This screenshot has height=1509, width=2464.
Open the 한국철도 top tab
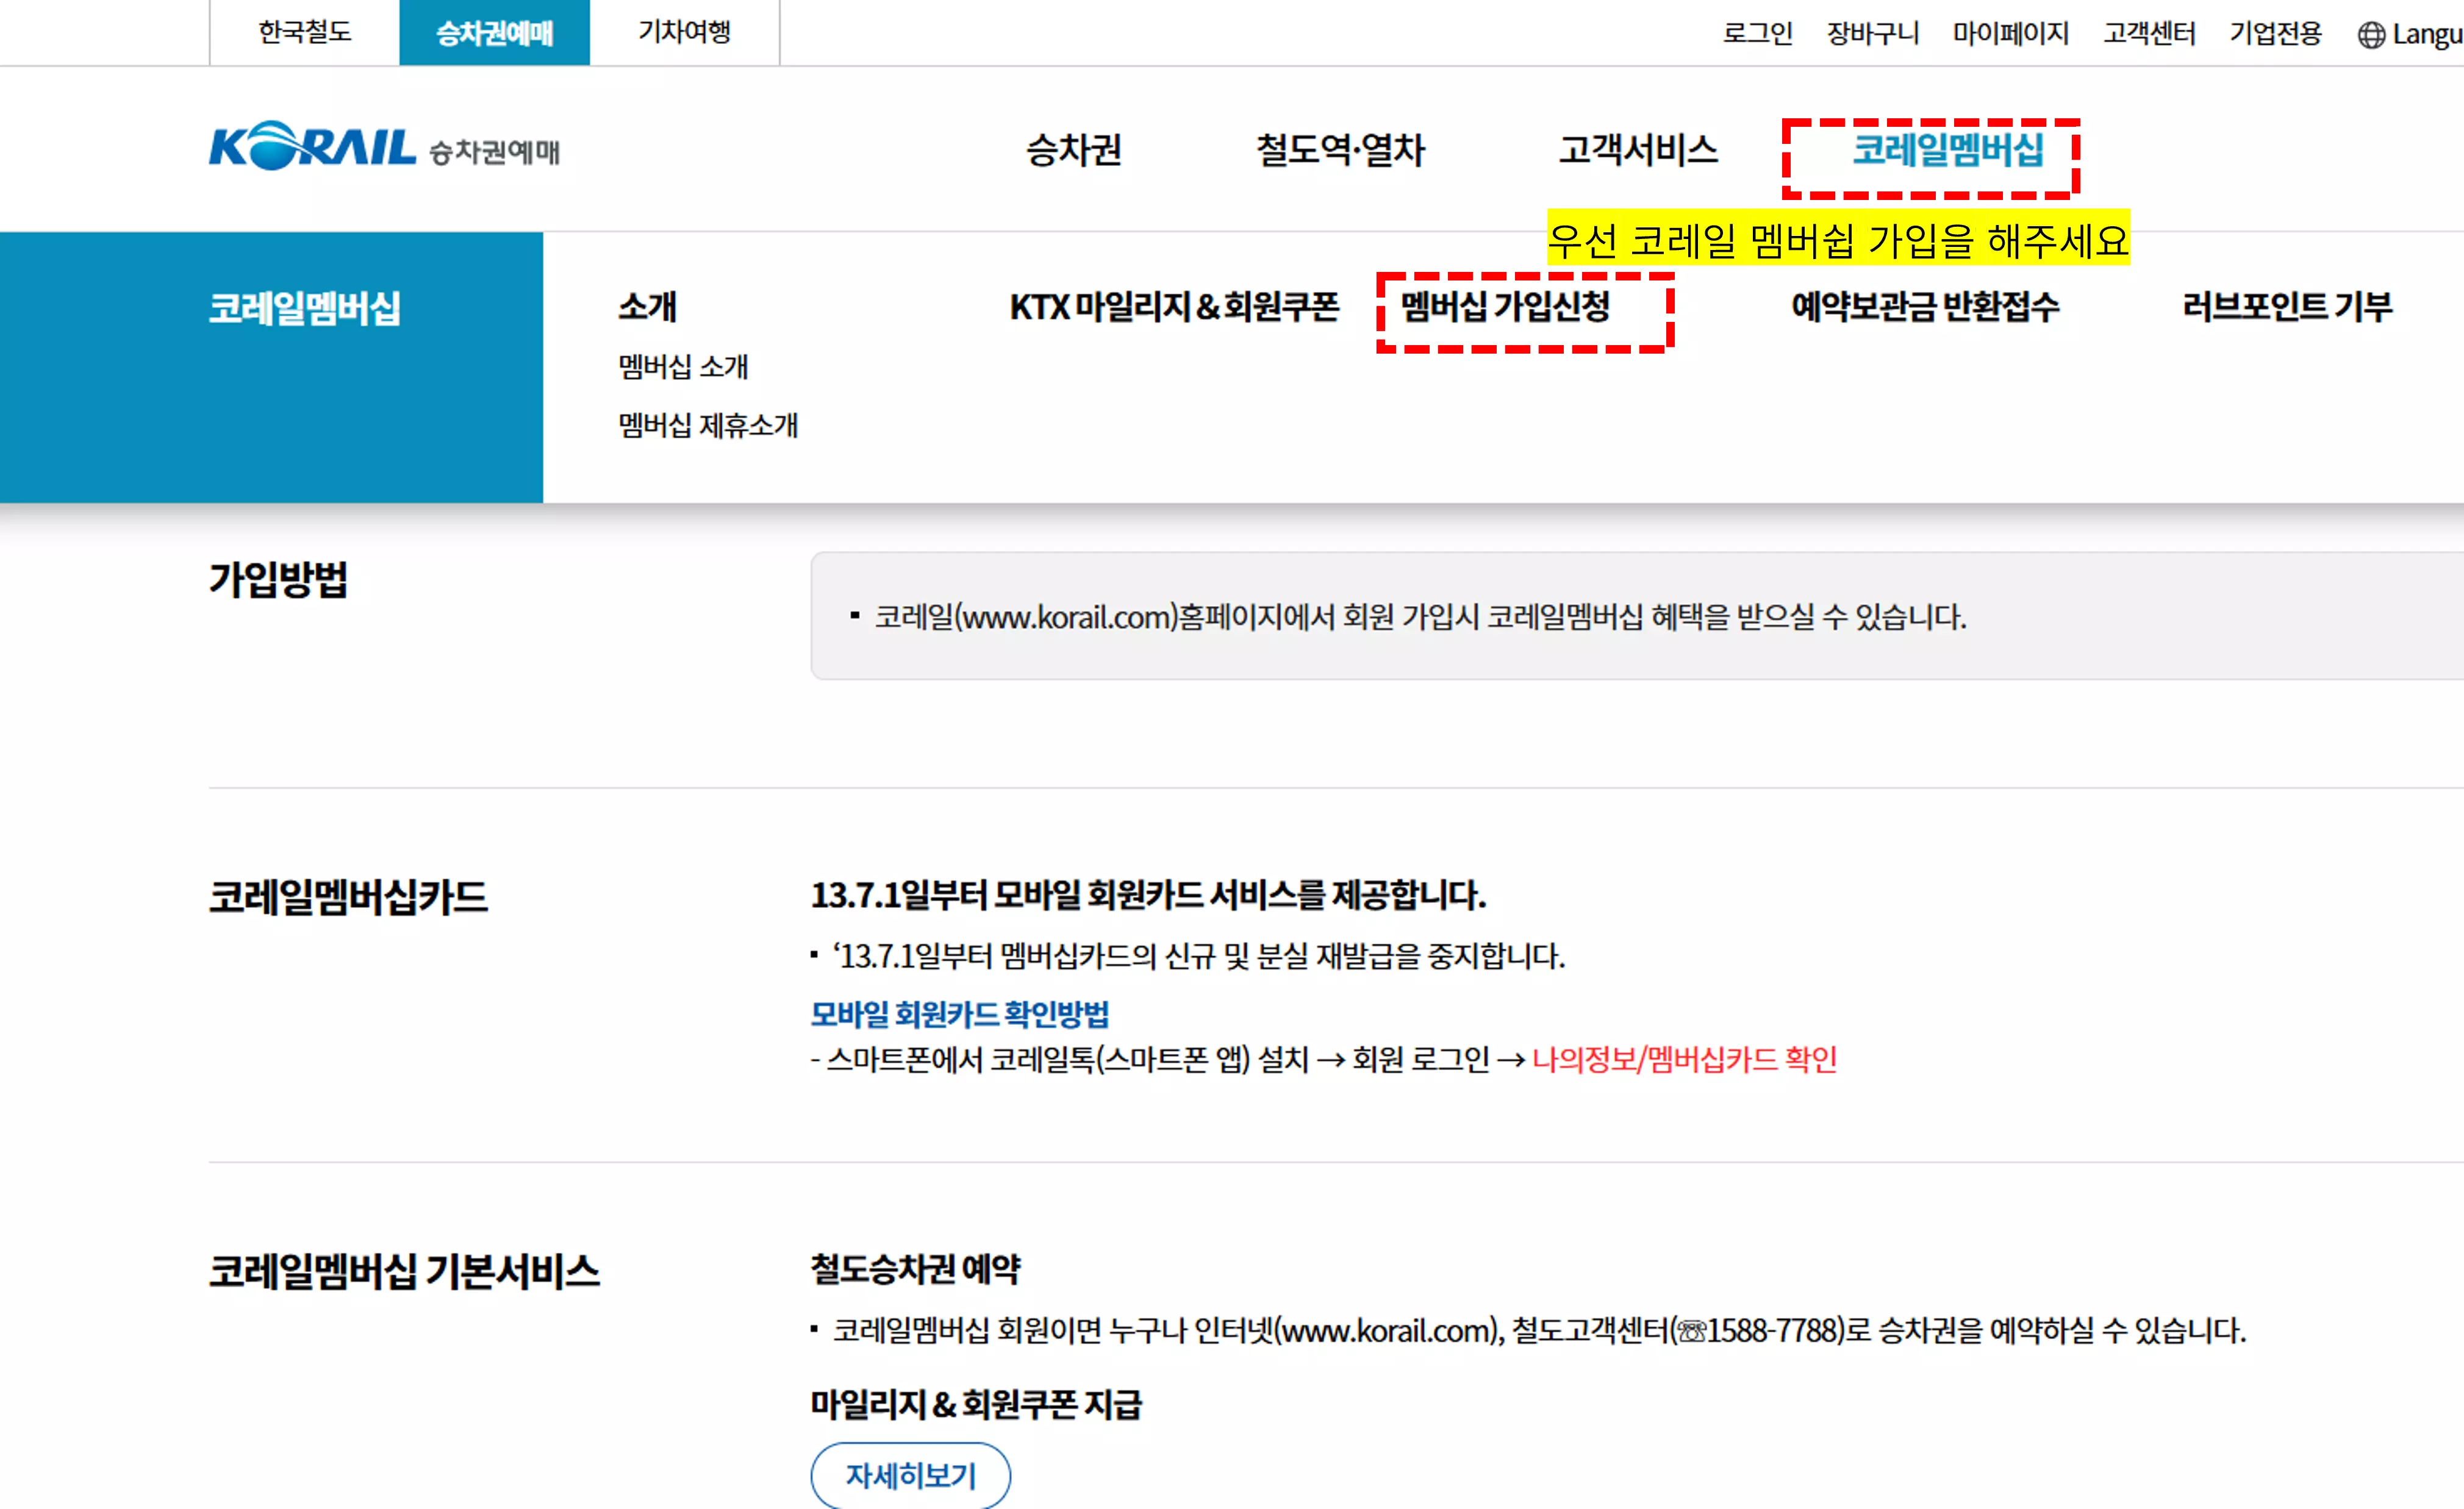point(305,32)
